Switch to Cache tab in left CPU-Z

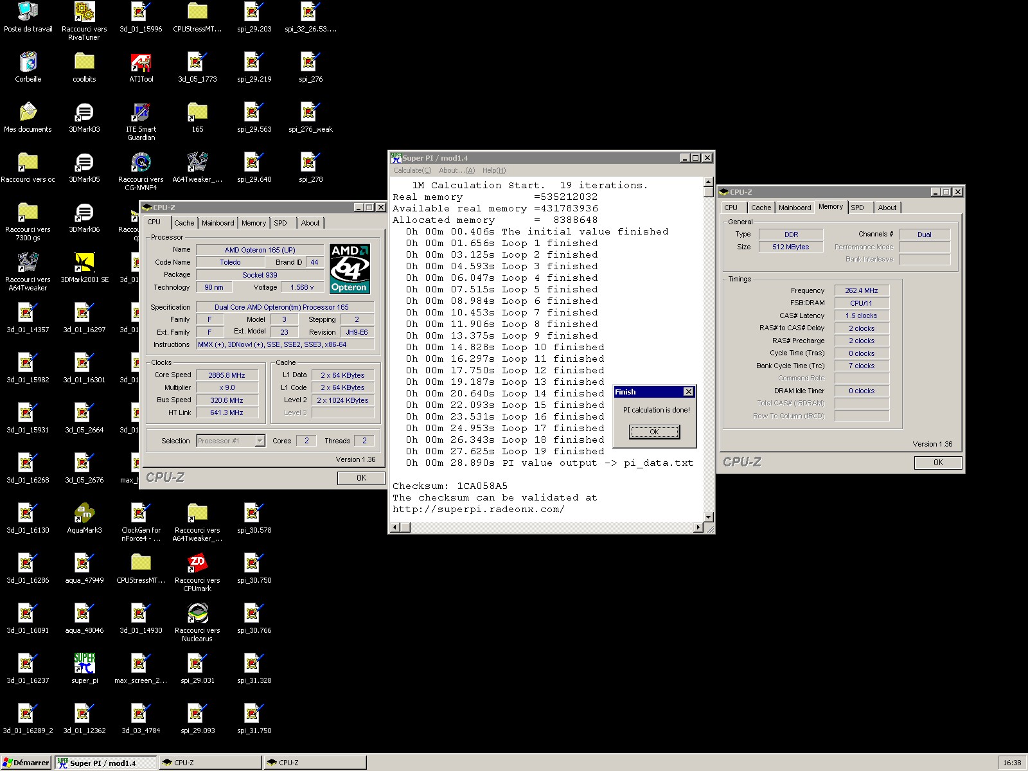point(184,223)
